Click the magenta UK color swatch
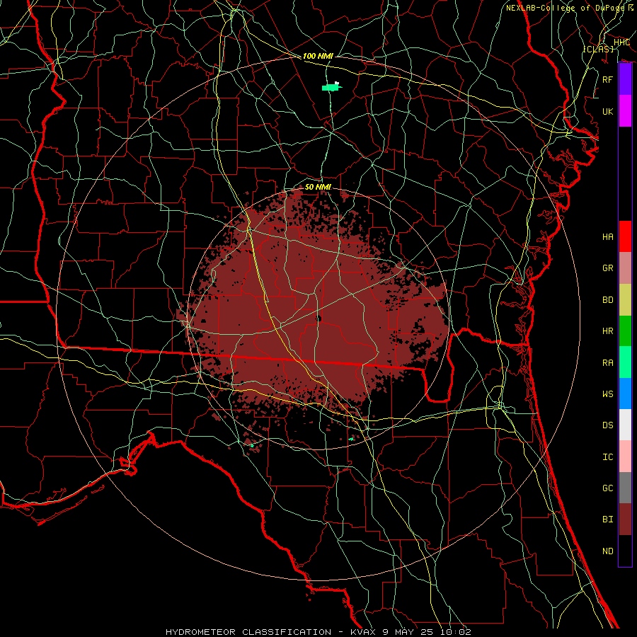 coord(625,111)
